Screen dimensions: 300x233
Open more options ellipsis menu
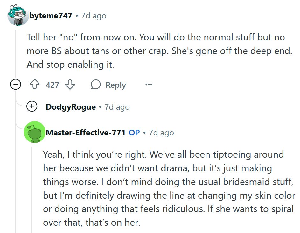149,85
